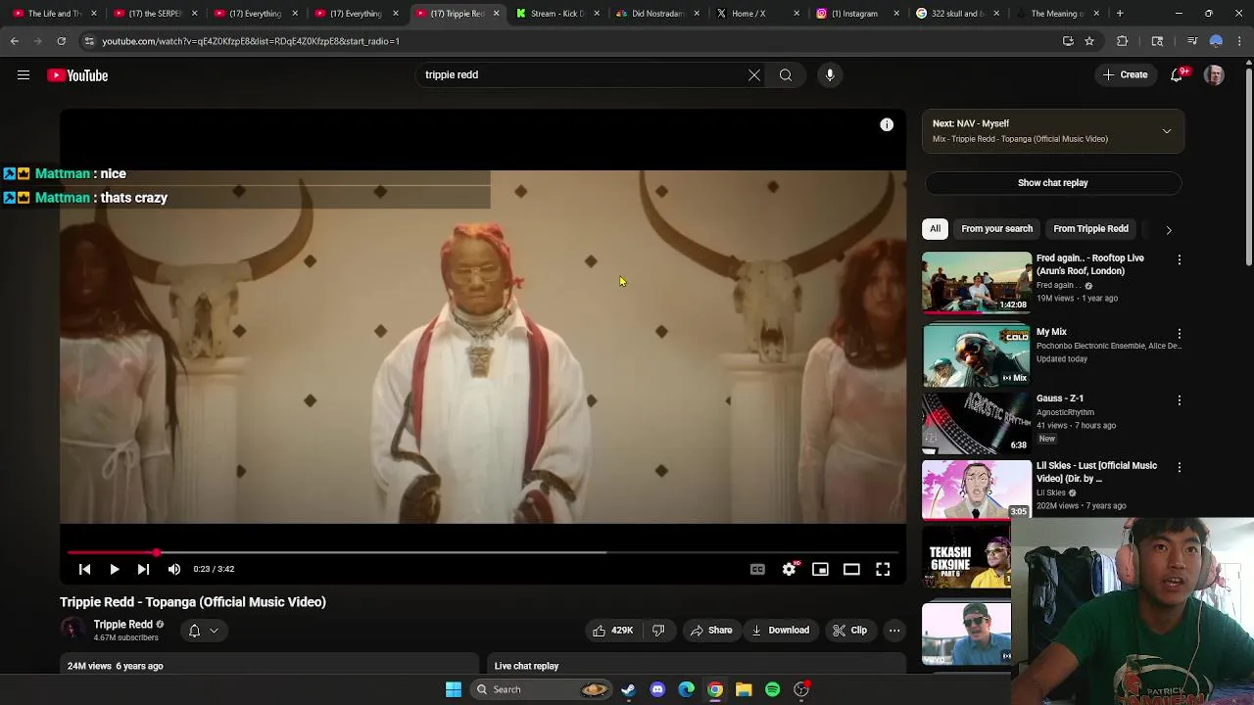Open options for Fred again video

point(1180,260)
